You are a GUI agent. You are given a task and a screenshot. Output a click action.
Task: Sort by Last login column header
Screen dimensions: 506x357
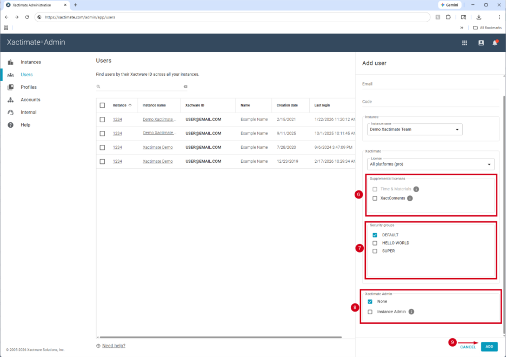click(322, 105)
